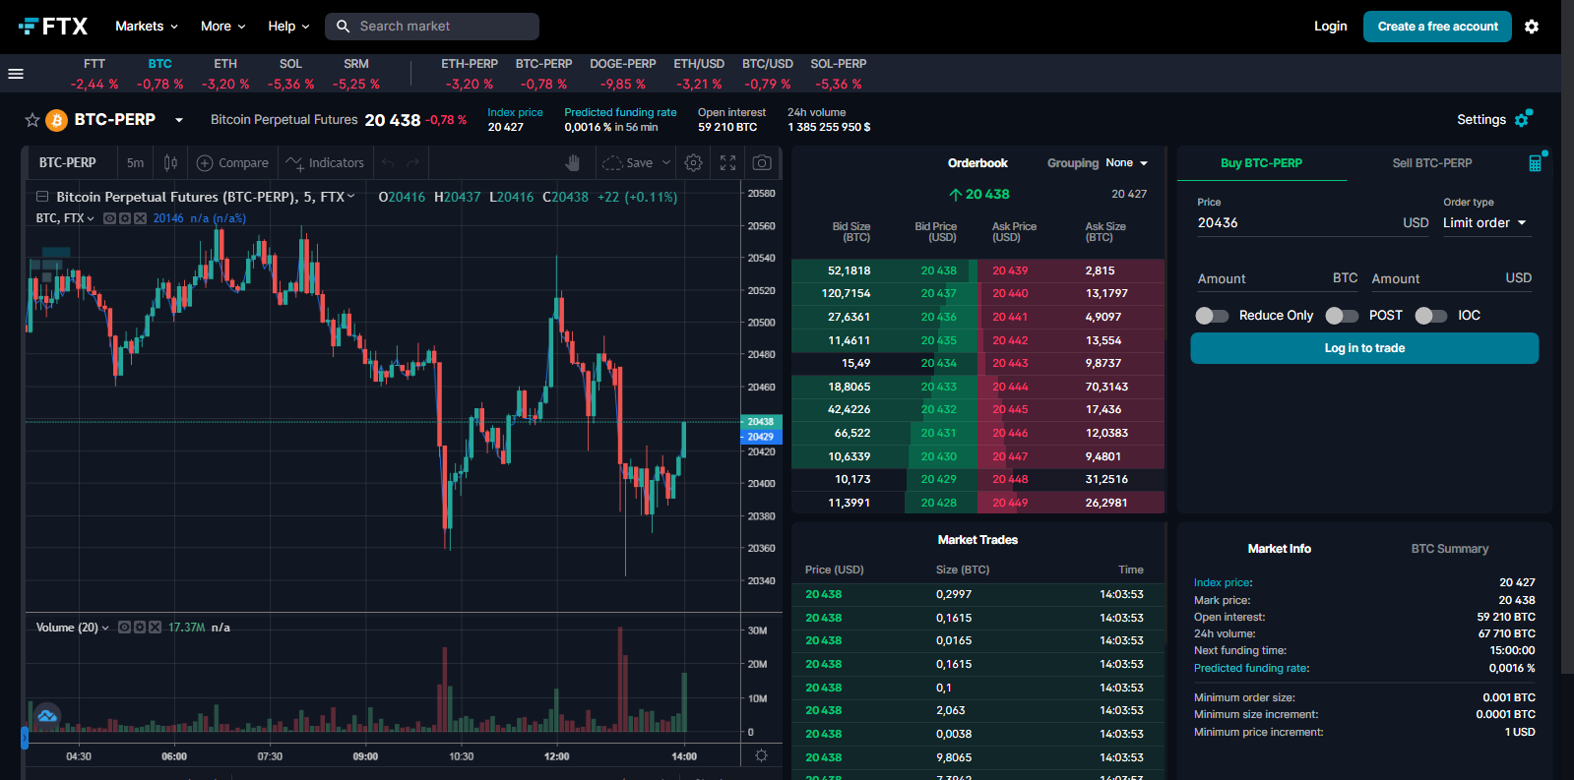Click the blue left-edge drawing panel toggle
Screen dimensions: 1574x780
pos(25,737)
